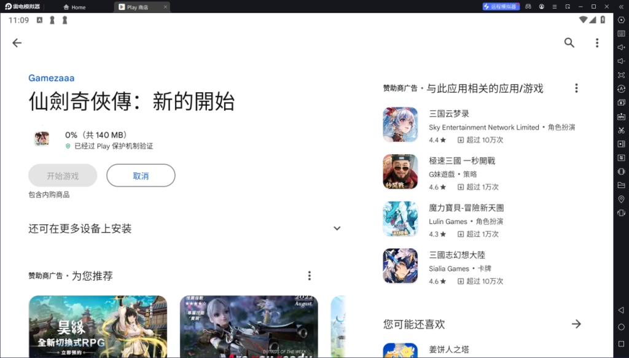Switch to the Home tab
This screenshot has width=629, height=358.
pyautogui.click(x=74, y=7)
